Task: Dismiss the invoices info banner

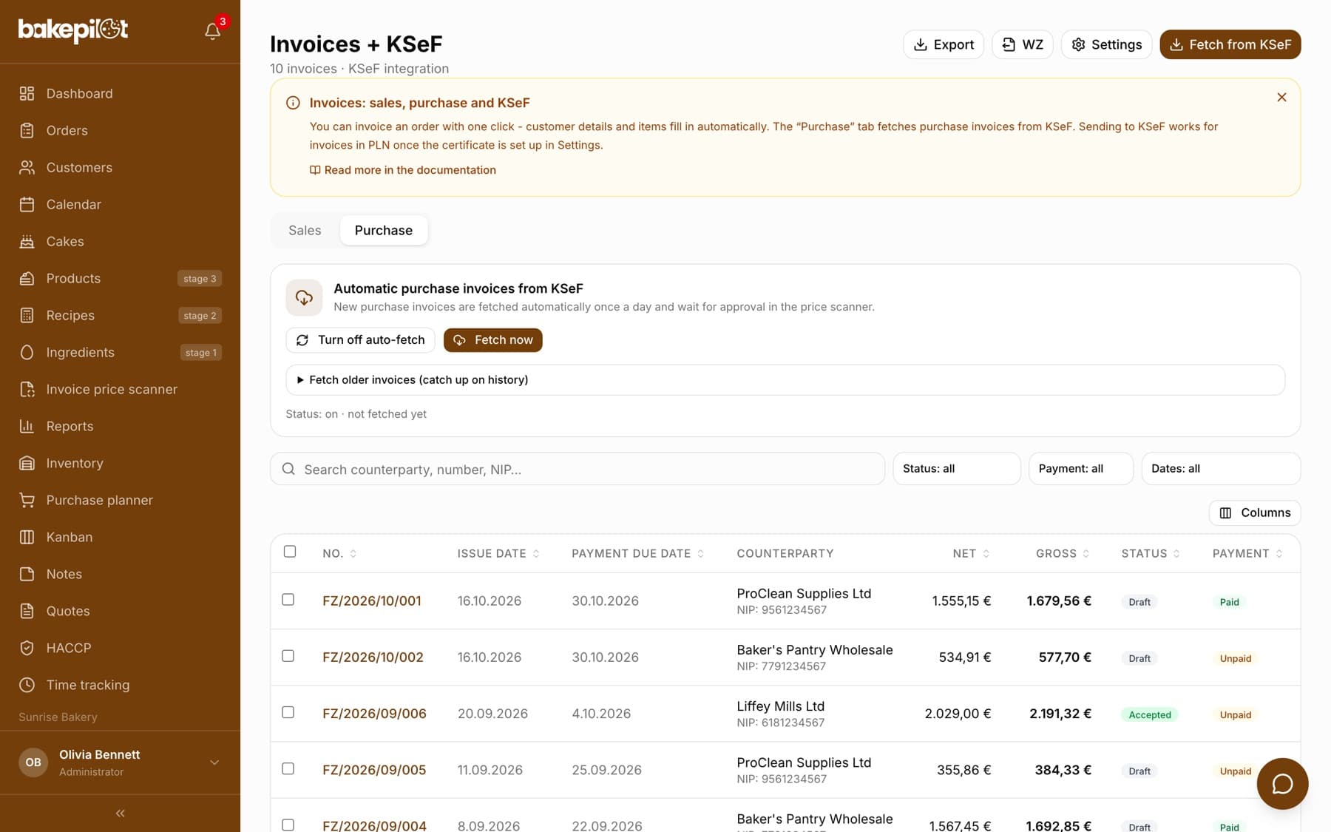Action: [1281, 98]
